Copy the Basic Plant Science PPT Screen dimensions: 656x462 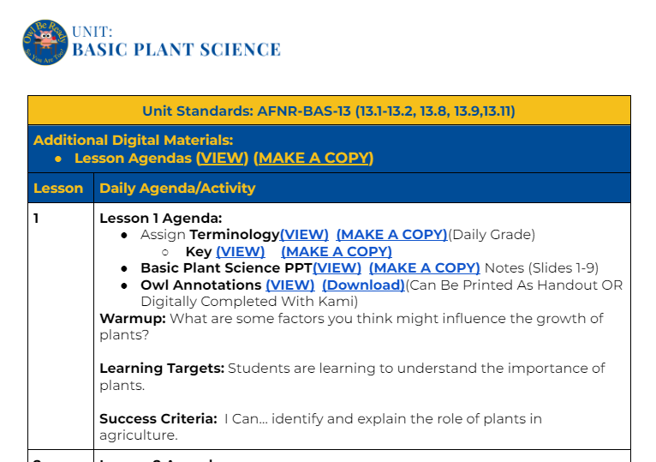[424, 268]
